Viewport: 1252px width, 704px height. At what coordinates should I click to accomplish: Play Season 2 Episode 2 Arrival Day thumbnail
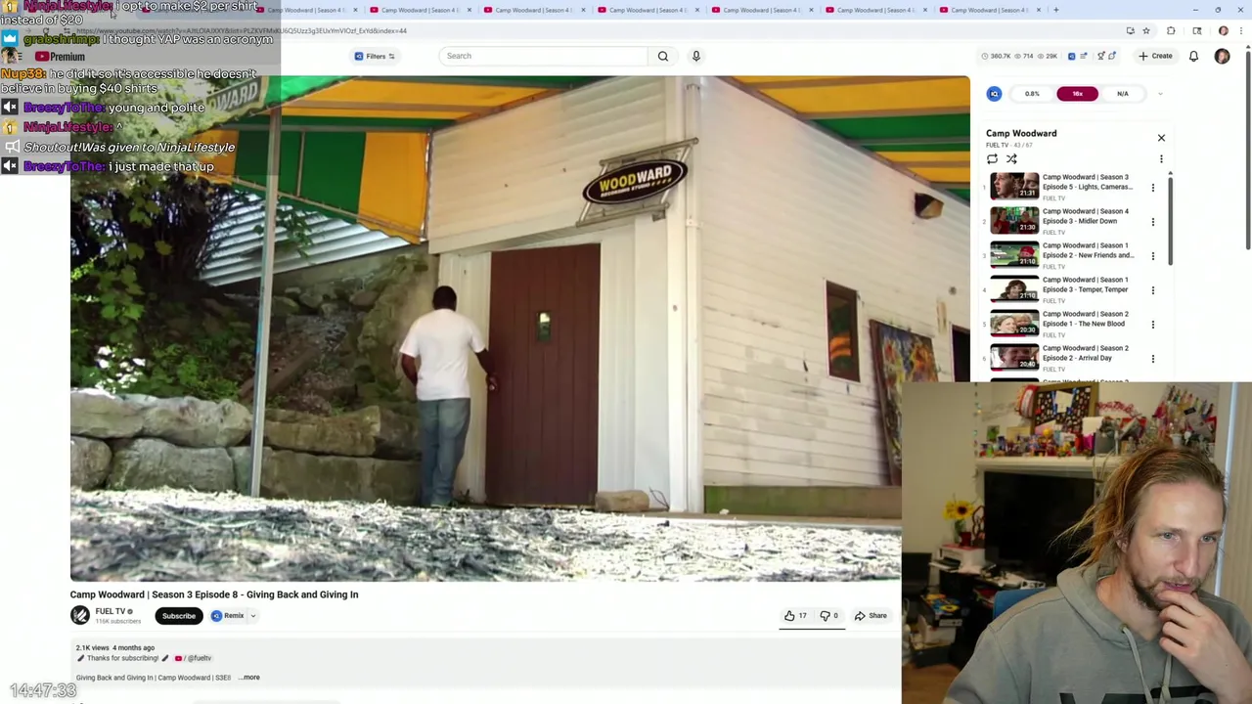1014,358
